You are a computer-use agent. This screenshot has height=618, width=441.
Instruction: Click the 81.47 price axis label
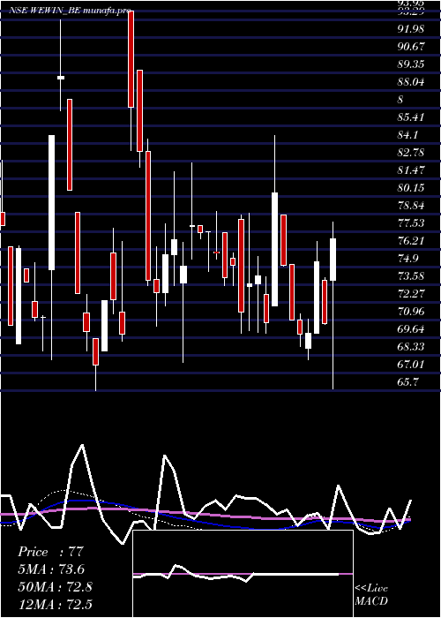[x=411, y=170]
